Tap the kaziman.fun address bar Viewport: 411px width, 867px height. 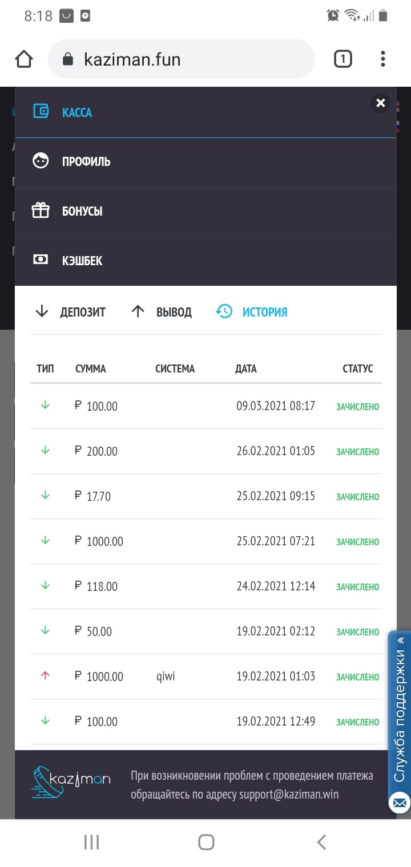pyautogui.click(x=181, y=59)
